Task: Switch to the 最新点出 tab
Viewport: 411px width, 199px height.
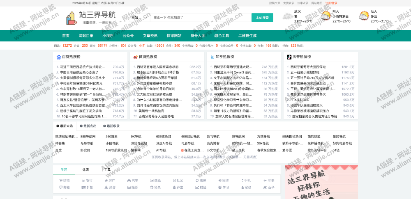Action: pyautogui.click(x=88, y=126)
